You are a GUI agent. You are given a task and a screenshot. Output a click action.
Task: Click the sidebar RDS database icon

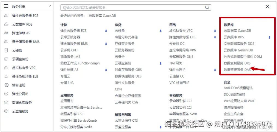(x=6, y=24)
